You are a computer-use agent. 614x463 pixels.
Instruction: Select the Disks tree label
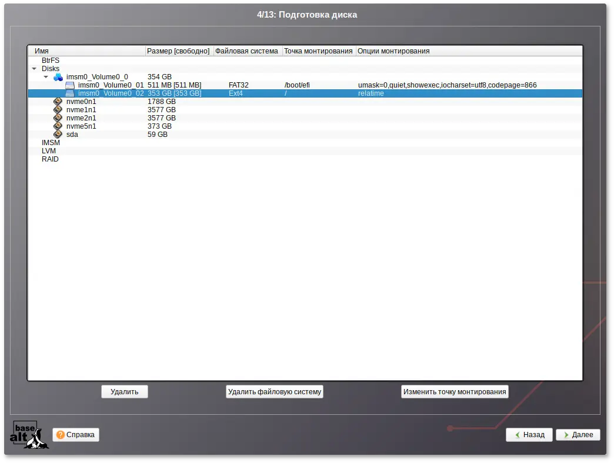tap(51, 69)
